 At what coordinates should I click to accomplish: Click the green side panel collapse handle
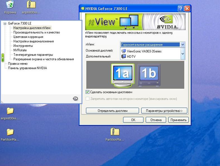pyautogui.click(x=3, y=58)
